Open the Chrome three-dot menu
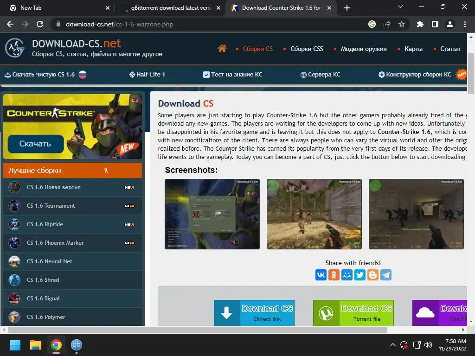This screenshot has height=356, width=475. [465, 24]
